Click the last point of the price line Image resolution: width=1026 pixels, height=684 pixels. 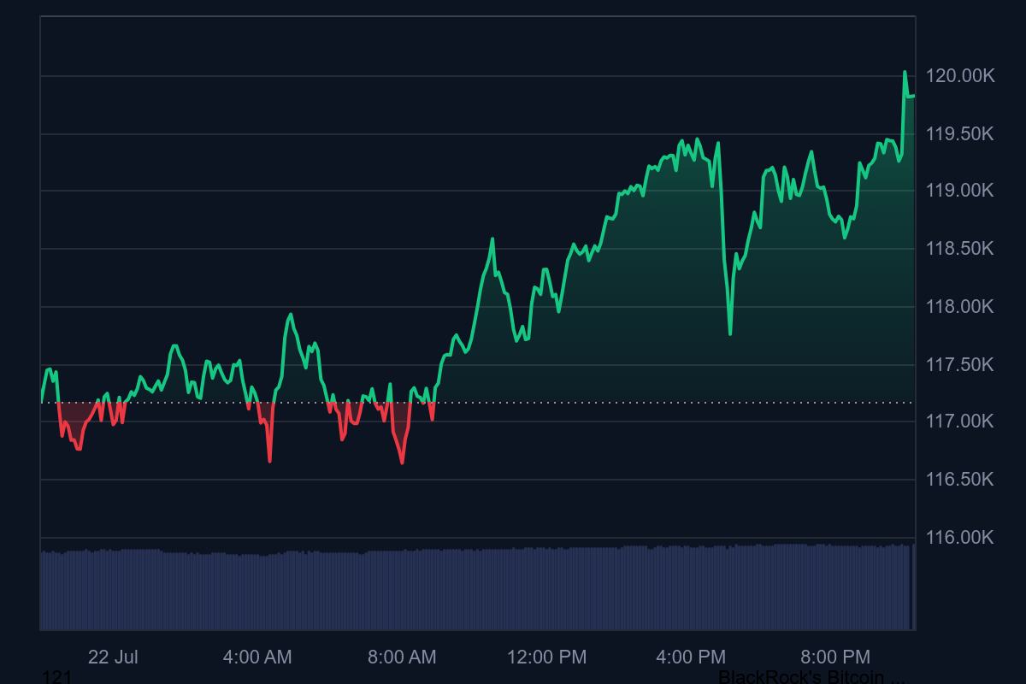(914, 96)
